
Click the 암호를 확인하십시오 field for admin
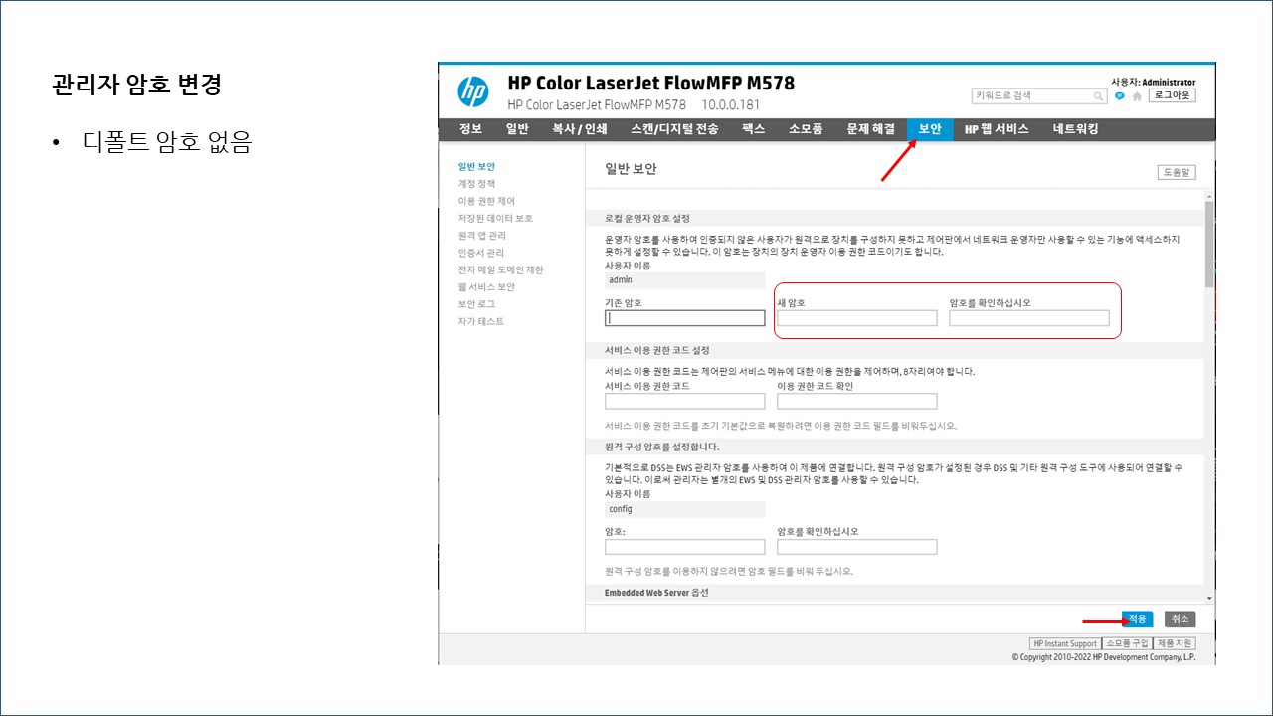click(1029, 318)
